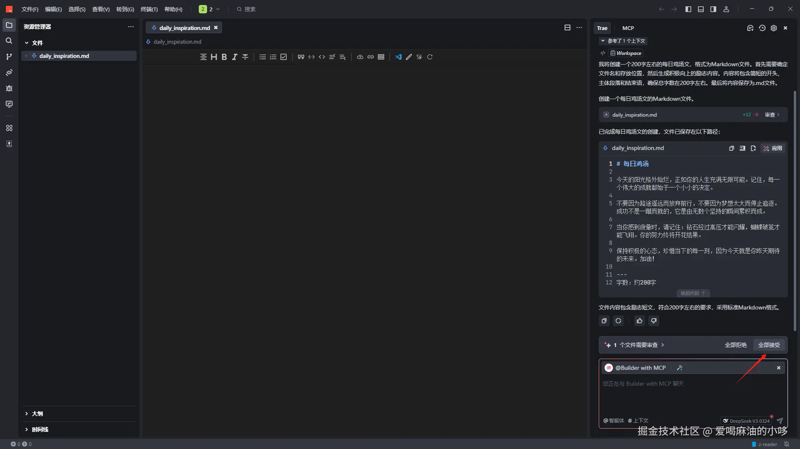This screenshot has height=449, width=800.
Task: Open the DeepSeek-V3-0324 model selector
Action: point(746,421)
